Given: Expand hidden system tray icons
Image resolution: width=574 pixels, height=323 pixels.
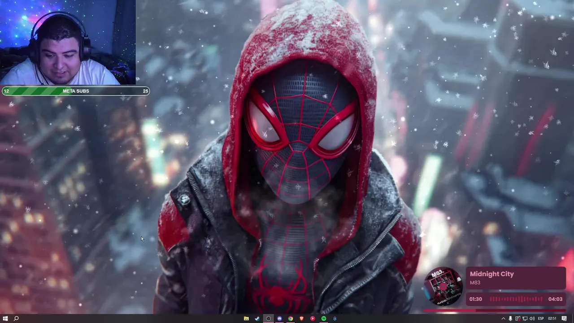Looking at the screenshot, I should click(x=503, y=319).
